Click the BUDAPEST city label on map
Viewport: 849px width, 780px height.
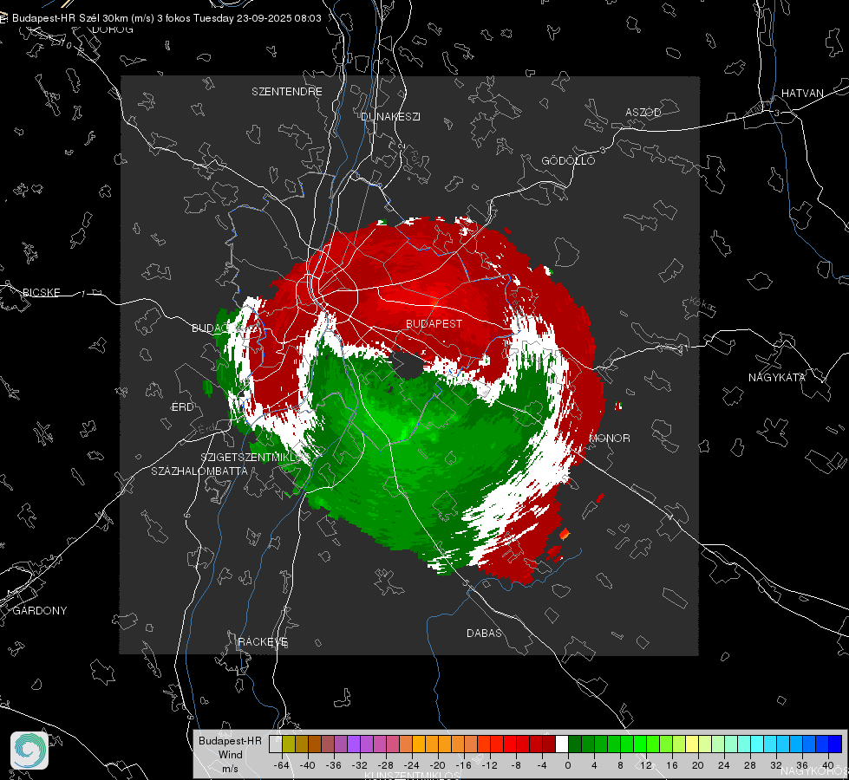434,323
